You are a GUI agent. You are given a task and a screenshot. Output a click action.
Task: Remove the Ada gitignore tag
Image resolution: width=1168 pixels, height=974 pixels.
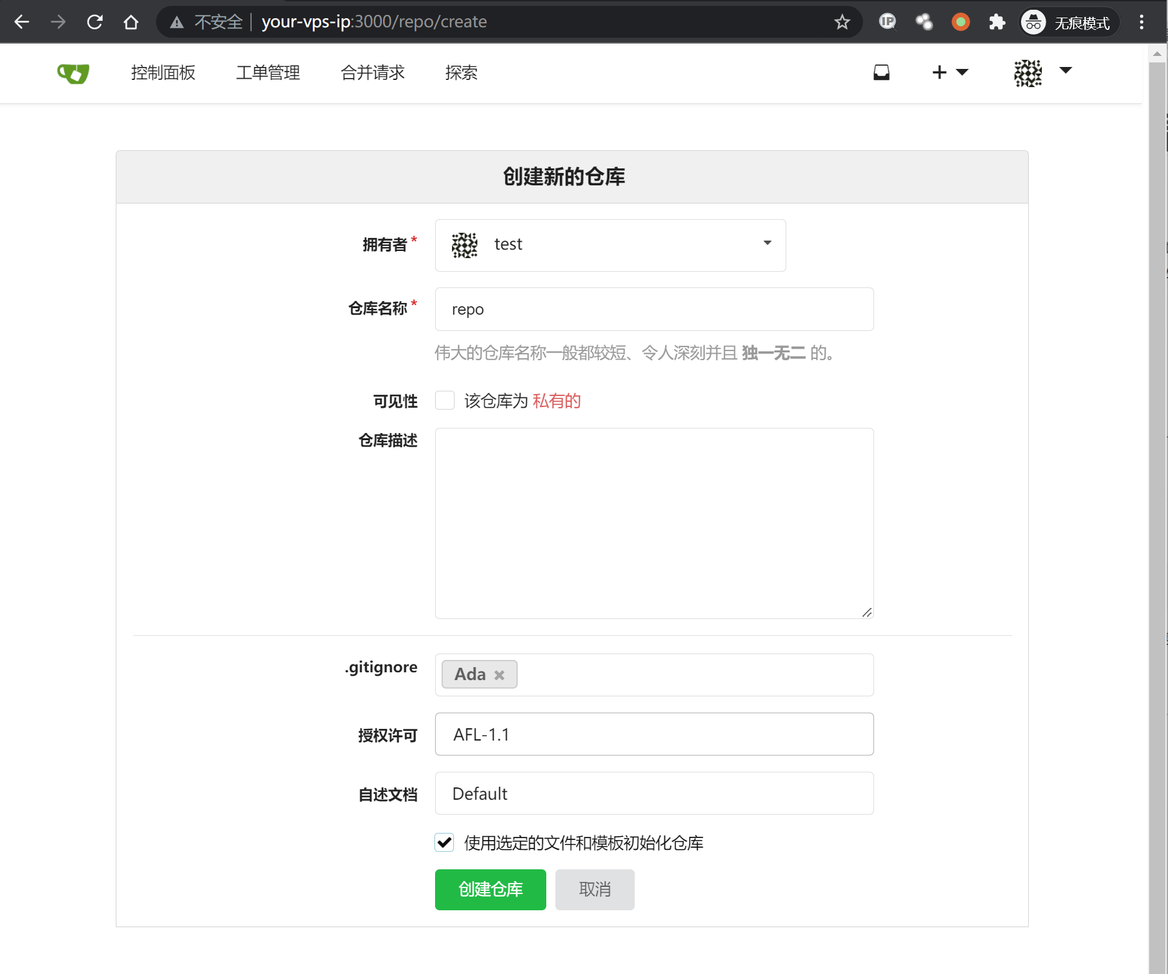click(x=499, y=675)
